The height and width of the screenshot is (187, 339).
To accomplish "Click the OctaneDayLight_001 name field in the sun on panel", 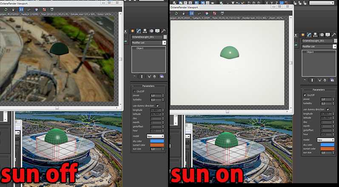I will (317, 41).
